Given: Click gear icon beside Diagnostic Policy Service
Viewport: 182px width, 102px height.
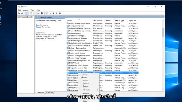Looking at the screenshot, I should pos(68,65).
